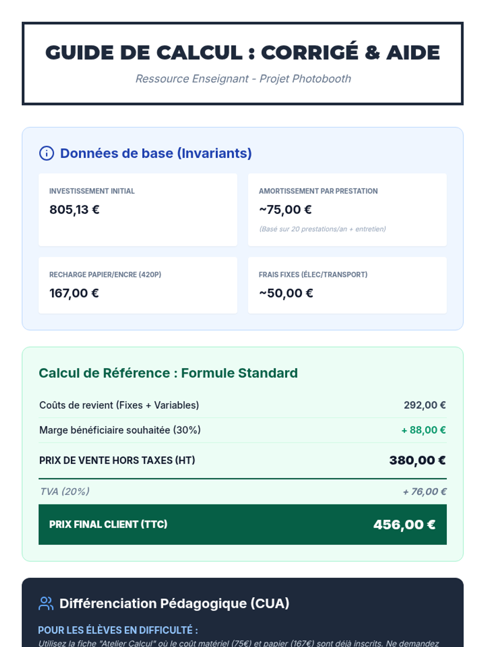
Task: Click the main title Guide de Calcul
Action: click(x=242, y=53)
